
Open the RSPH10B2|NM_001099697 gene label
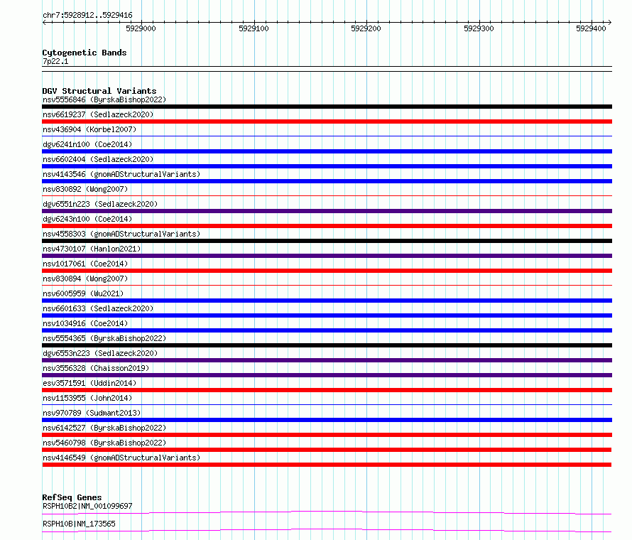tap(87, 506)
